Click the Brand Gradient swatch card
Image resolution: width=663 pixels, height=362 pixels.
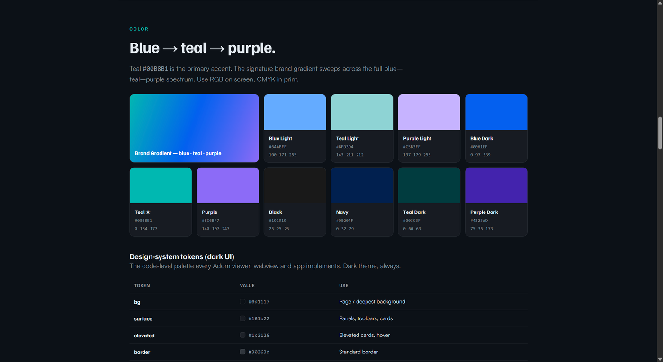point(194,128)
